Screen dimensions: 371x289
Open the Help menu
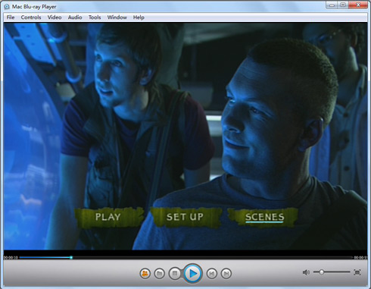(x=139, y=17)
